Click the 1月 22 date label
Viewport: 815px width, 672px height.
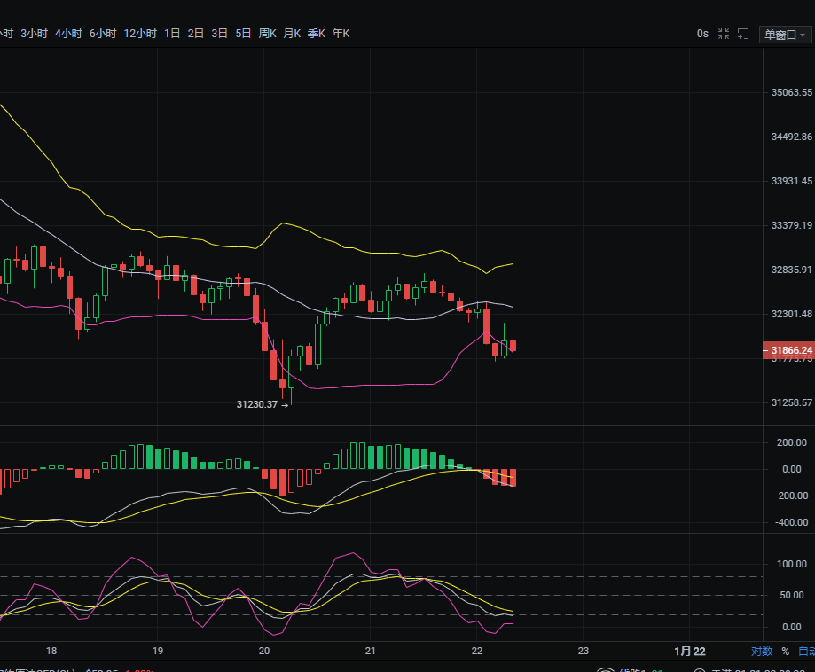pos(690,652)
